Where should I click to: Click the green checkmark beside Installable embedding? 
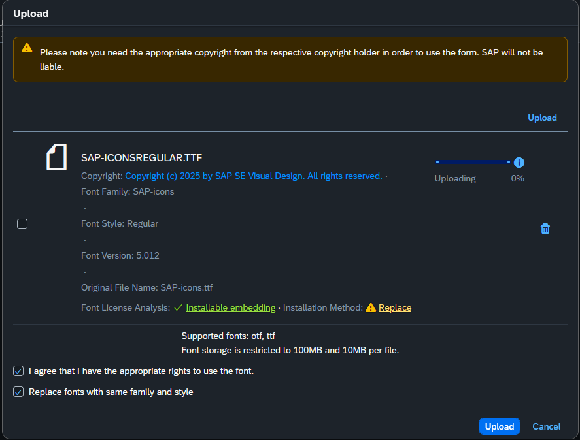pyautogui.click(x=178, y=307)
